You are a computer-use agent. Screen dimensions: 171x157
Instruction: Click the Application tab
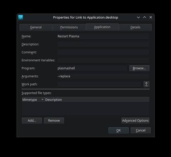(x=102, y=27)
